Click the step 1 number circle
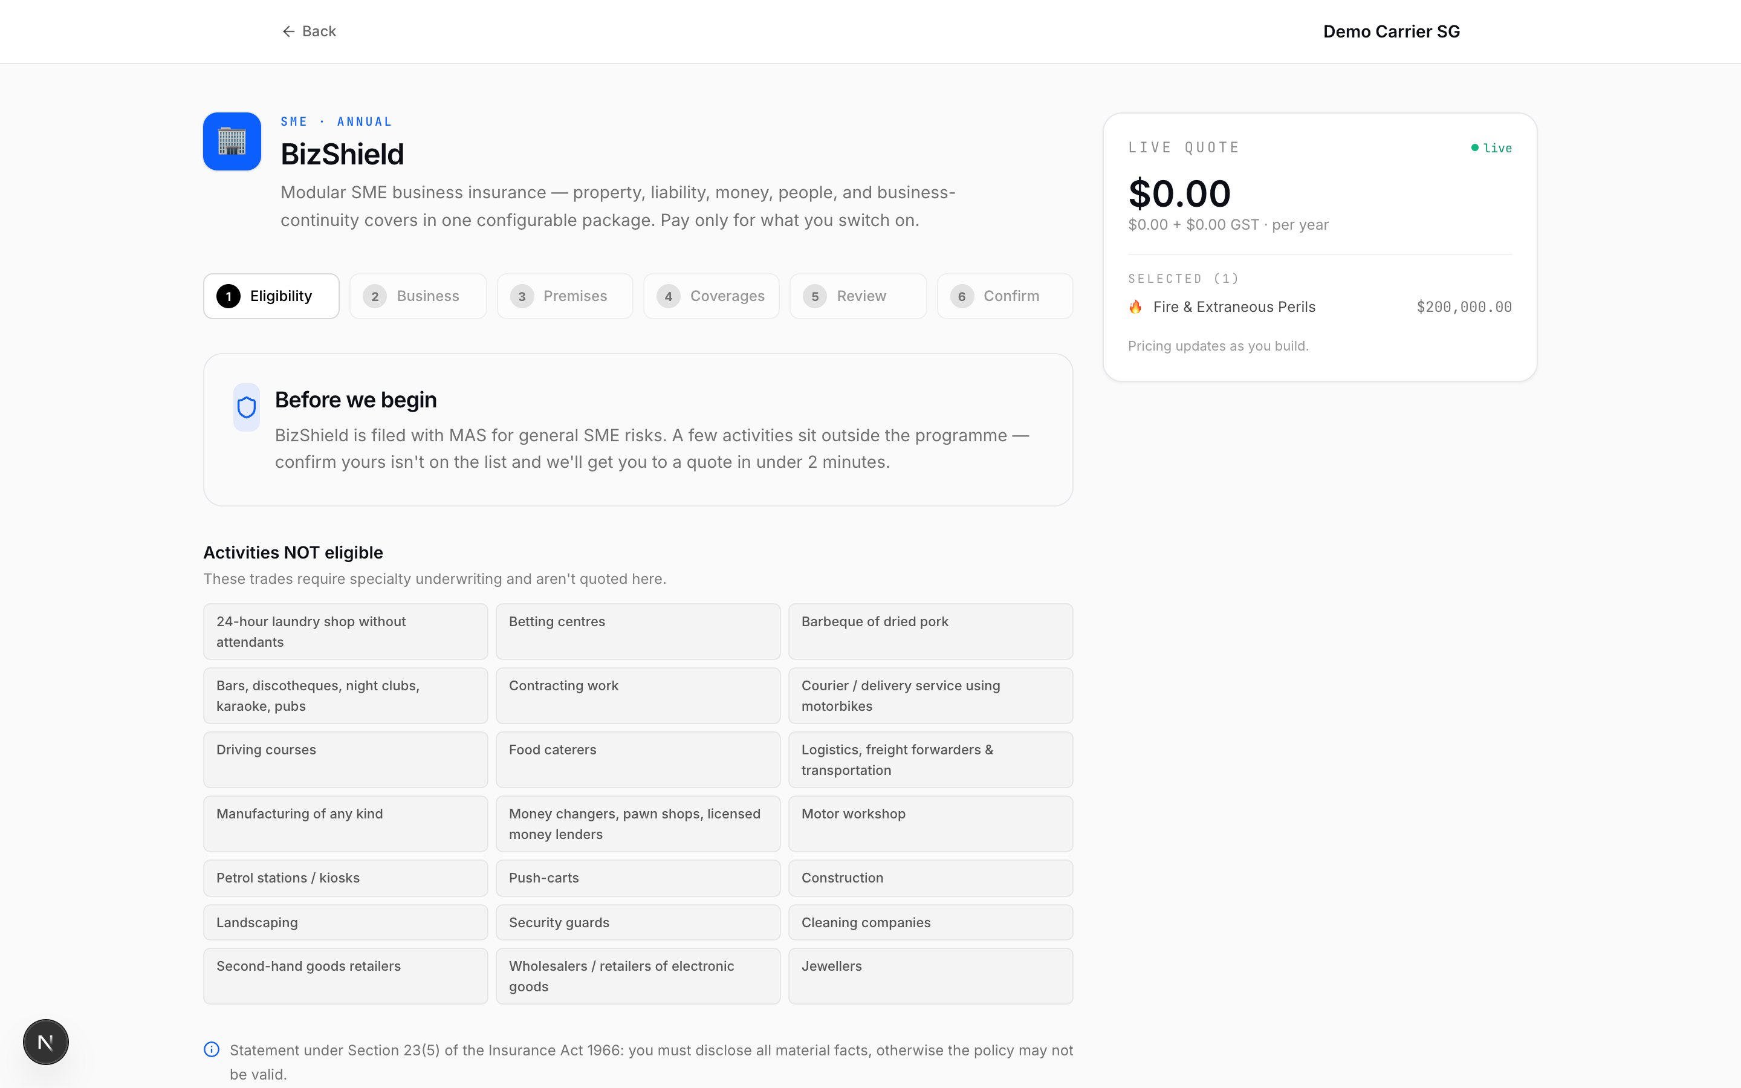 229,296
